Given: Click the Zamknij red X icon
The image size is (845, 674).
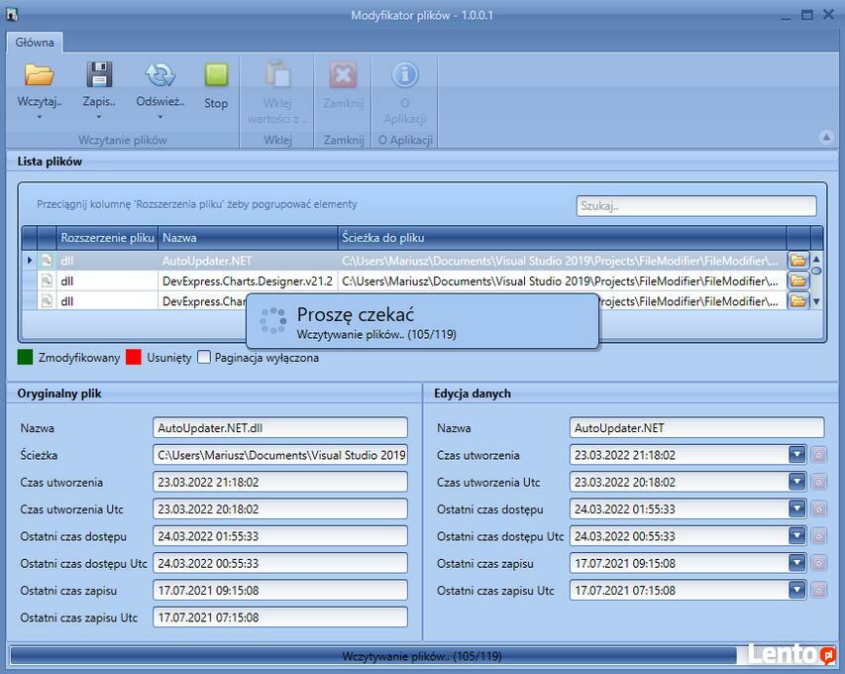Looking at the screenshot, I should (343, 75).
